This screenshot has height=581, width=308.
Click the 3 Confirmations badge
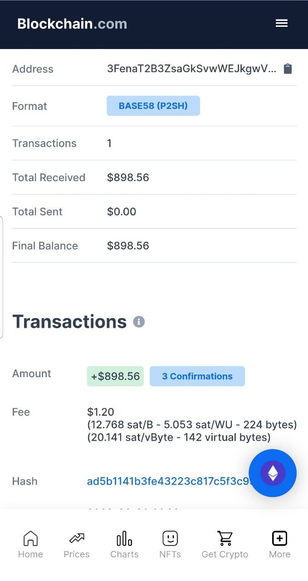pos(197,376)
